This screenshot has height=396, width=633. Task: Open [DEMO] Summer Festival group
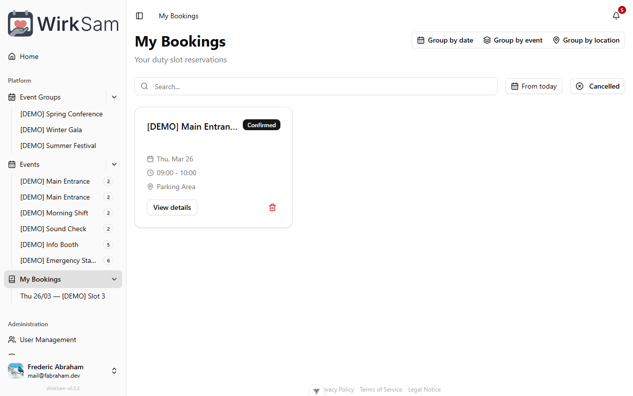pos(58,146)
